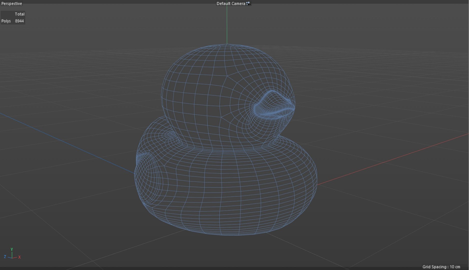Click the Grid Spacing : 10 cm readout
Viewport: 469px width, 270px height.
[441, 267]
